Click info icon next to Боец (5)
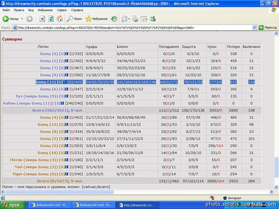 66,146
